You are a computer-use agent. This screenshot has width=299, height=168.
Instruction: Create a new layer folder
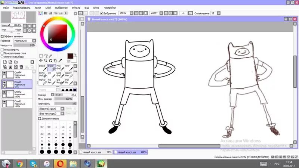[x=16, y=62]
